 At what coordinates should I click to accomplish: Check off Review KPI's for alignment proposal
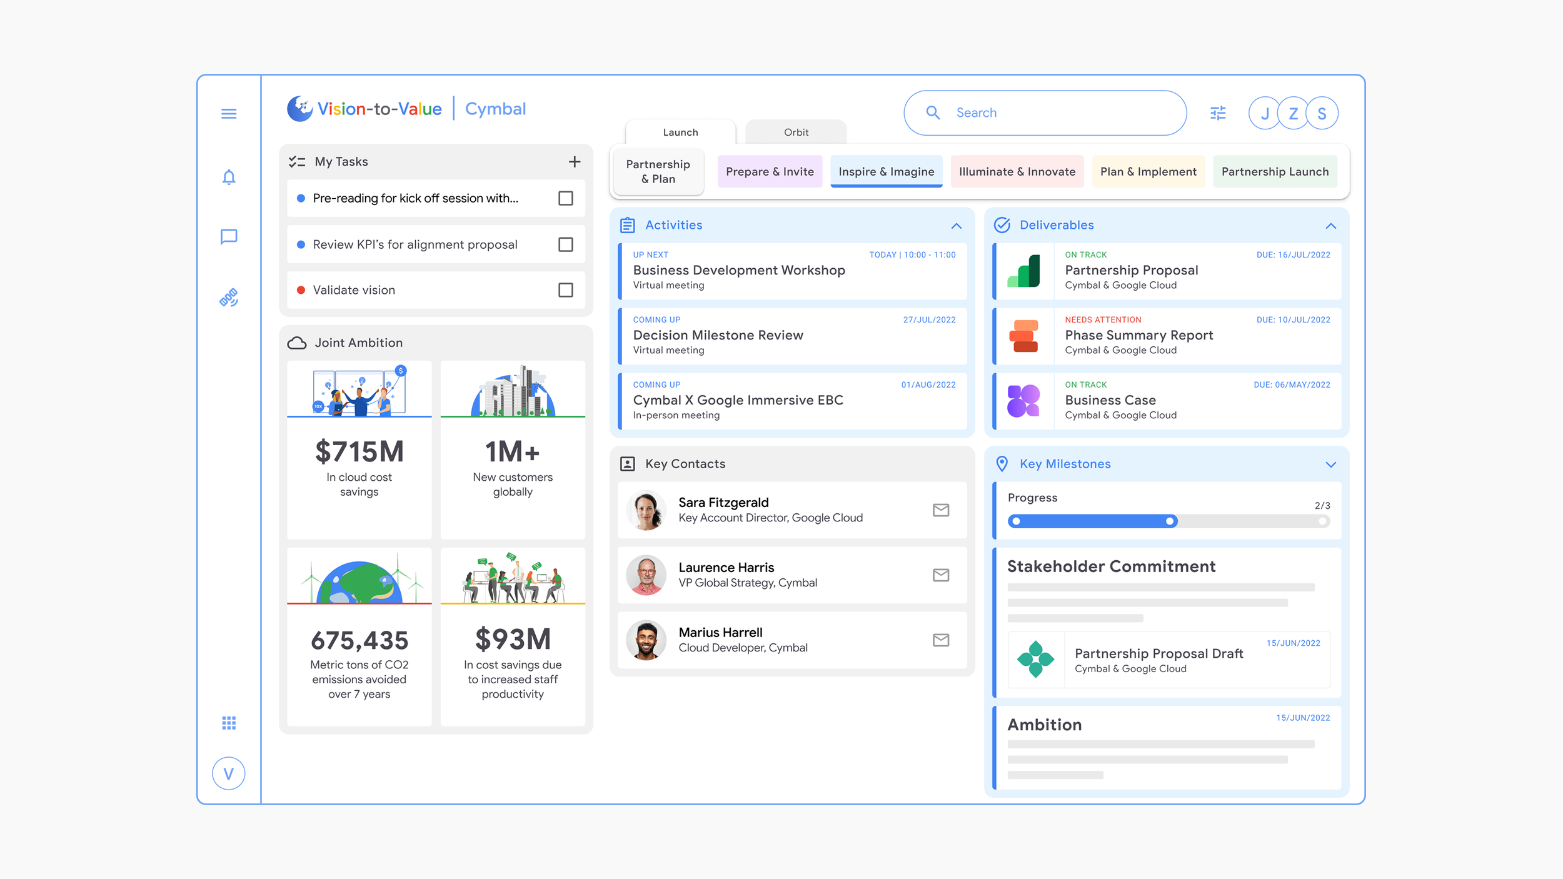(x=566, y=244)
